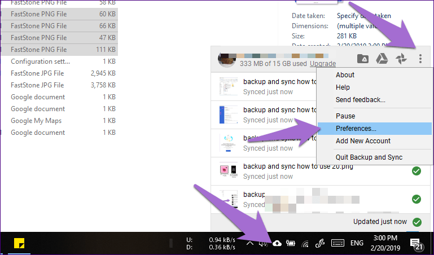
Task: Open Preferences... from the menu
Action: (375, 129)
